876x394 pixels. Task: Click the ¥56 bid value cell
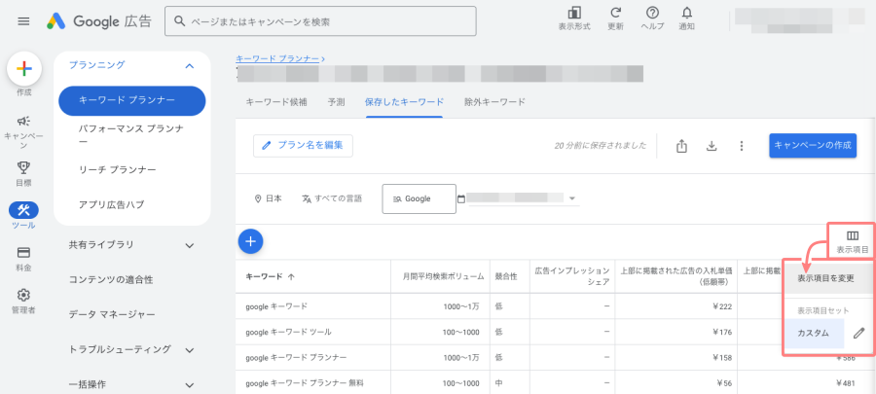click(x=724, y=383)
